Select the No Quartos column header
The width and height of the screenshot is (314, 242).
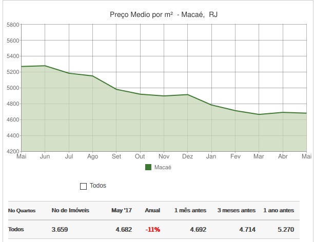click(22, 210)
